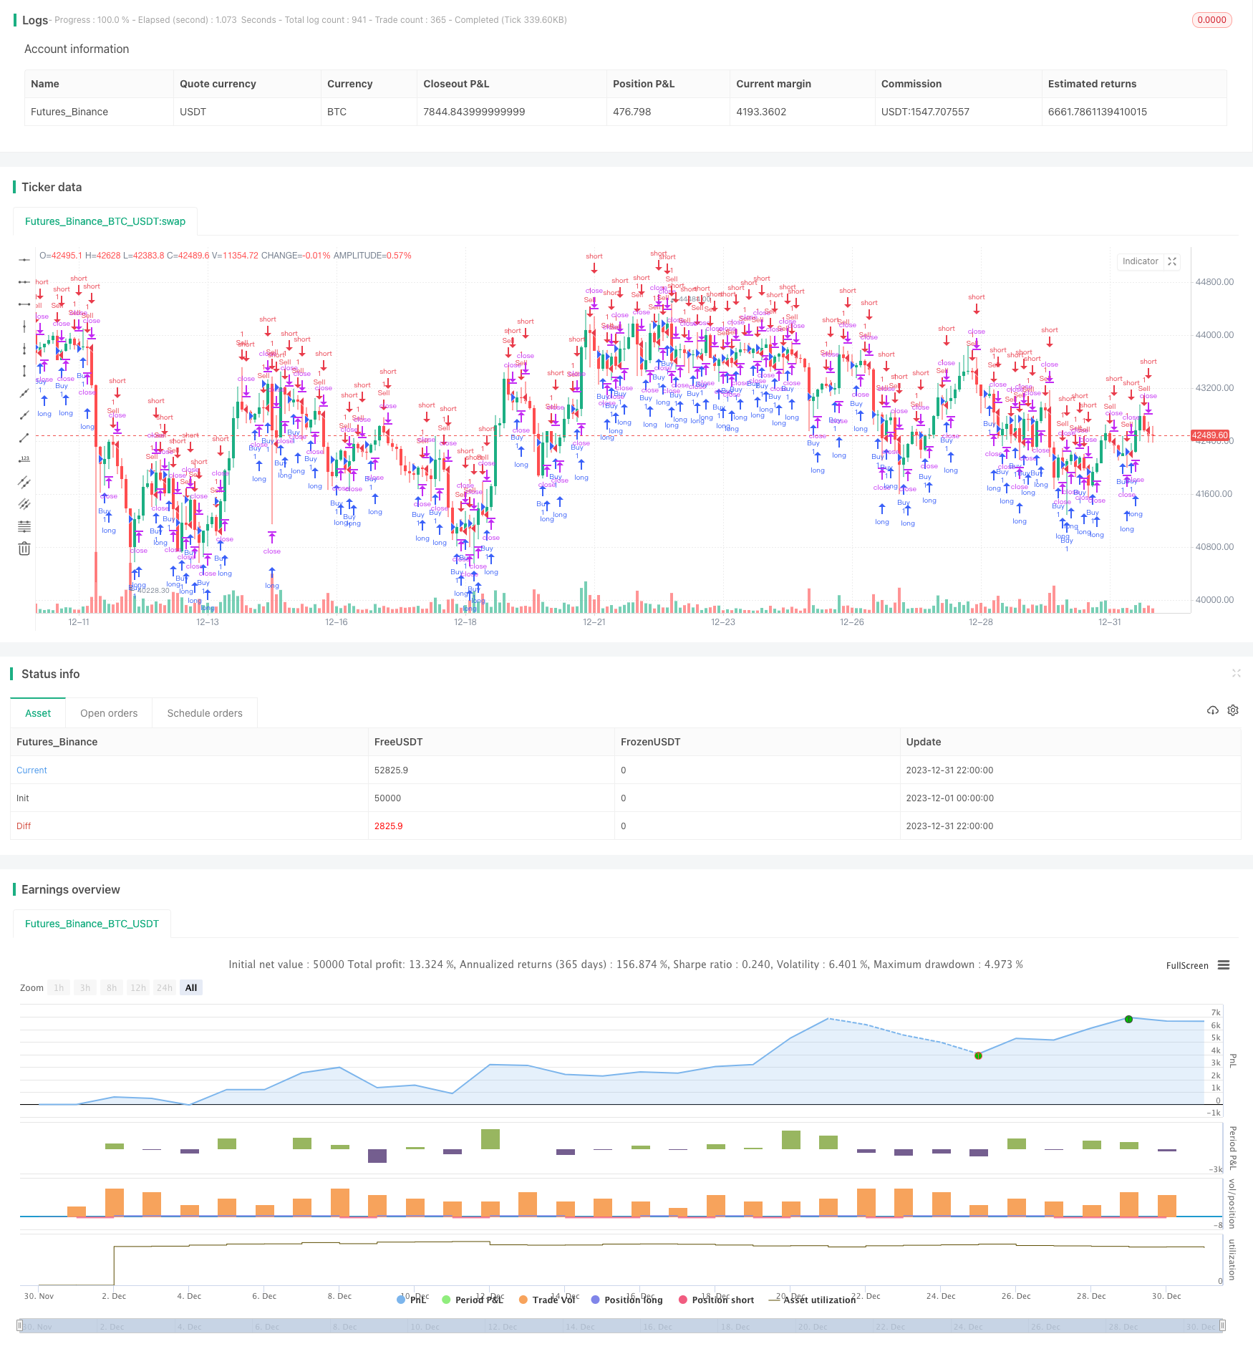Viewport: 1253px width, 1354px height.
Task: Click the FullScreen button on earnings chart
Action: (x=1186, y=965)
